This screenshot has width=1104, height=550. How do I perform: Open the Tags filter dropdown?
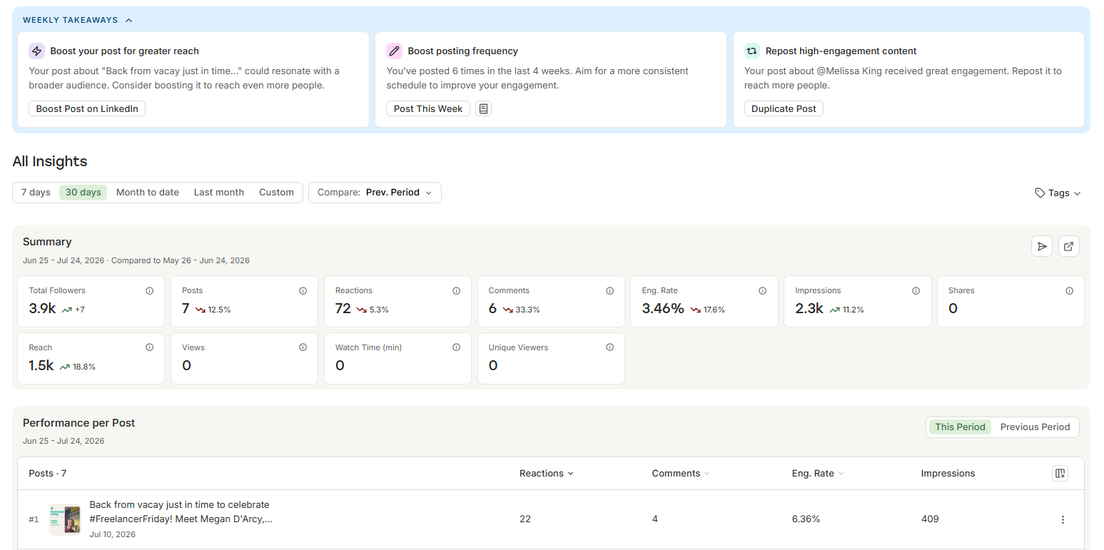point(1058,193)
